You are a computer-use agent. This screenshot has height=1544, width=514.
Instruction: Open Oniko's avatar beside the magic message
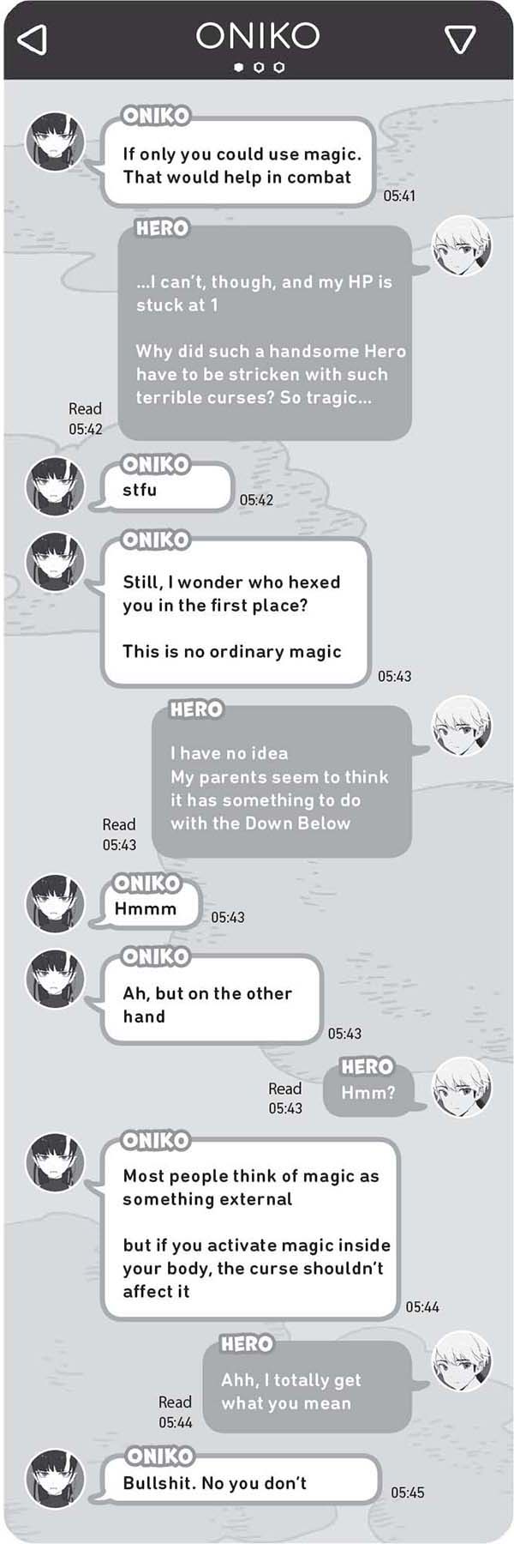[56, 142]
